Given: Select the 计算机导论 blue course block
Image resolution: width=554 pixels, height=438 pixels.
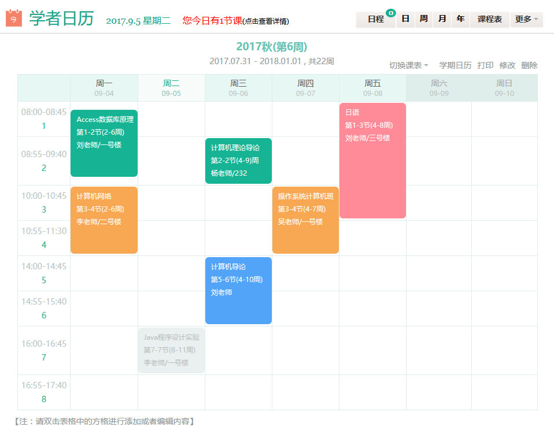Looking at the screenshot, I should click(x=238, y=291).
